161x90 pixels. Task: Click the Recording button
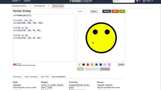[105, 69]
